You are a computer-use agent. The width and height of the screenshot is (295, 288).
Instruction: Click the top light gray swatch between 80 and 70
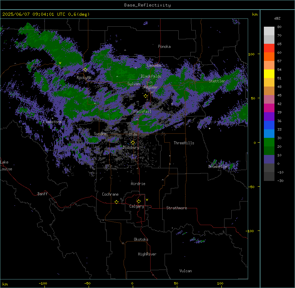click(269, 31)
